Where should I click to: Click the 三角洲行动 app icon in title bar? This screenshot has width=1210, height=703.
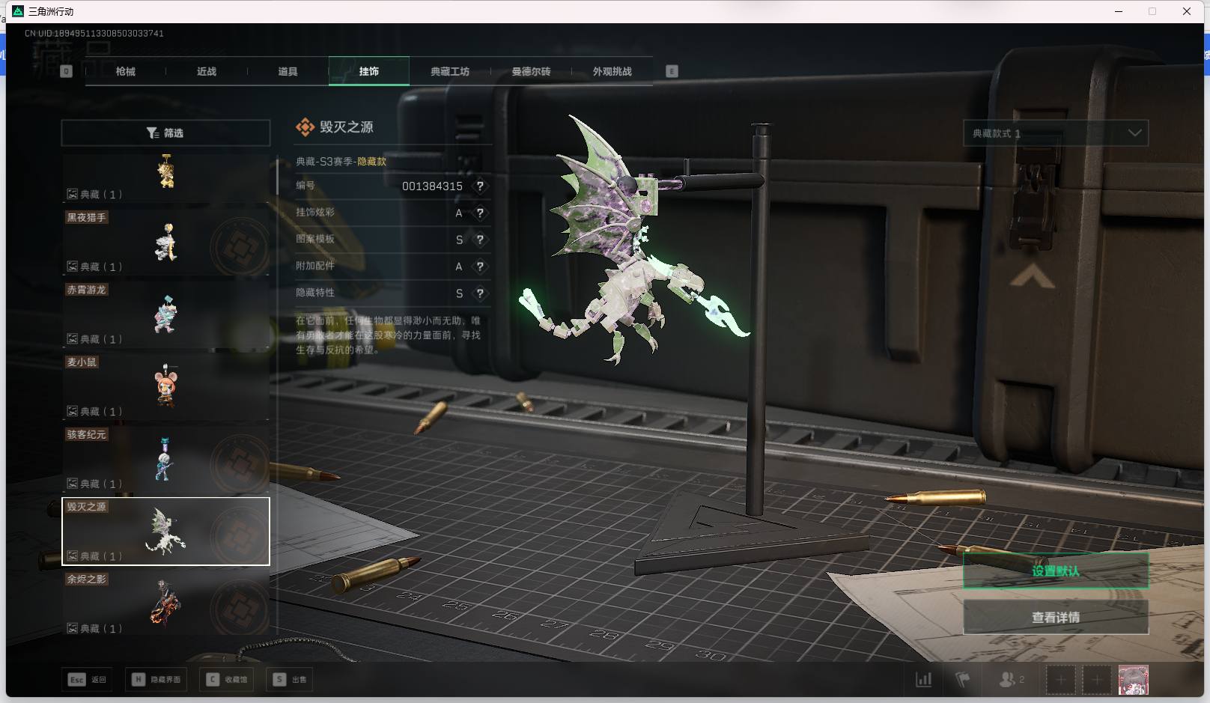(18, 11)
